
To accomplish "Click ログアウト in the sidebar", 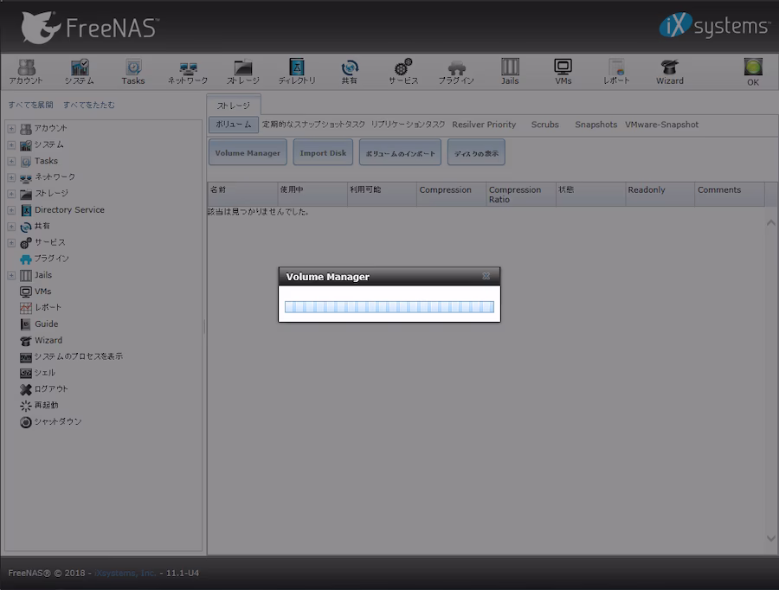I will point(51,389).
